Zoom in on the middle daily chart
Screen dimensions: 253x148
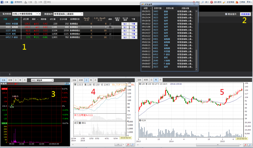coord(128,144)
